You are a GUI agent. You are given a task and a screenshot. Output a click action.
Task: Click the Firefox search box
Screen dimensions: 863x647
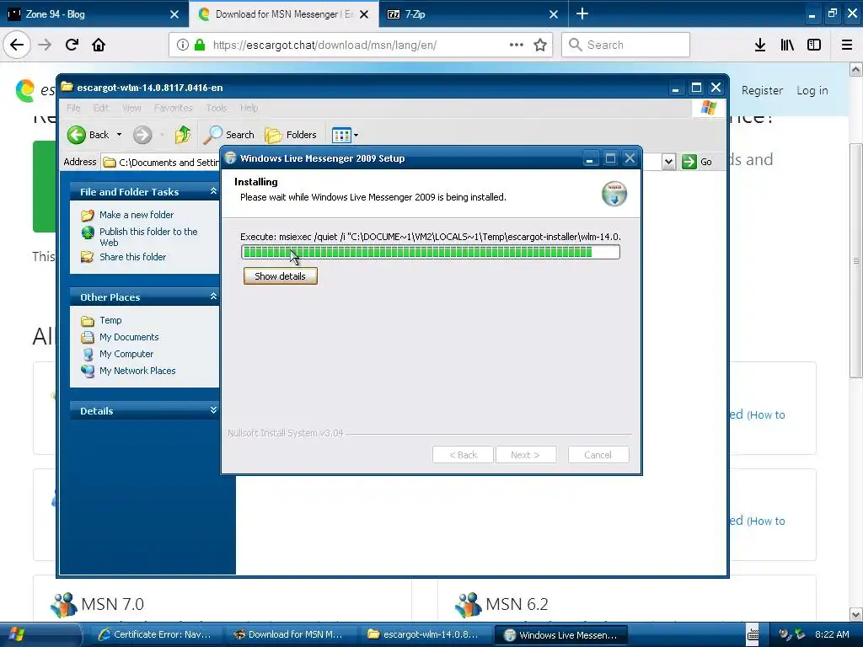click(x=625, y=45)
